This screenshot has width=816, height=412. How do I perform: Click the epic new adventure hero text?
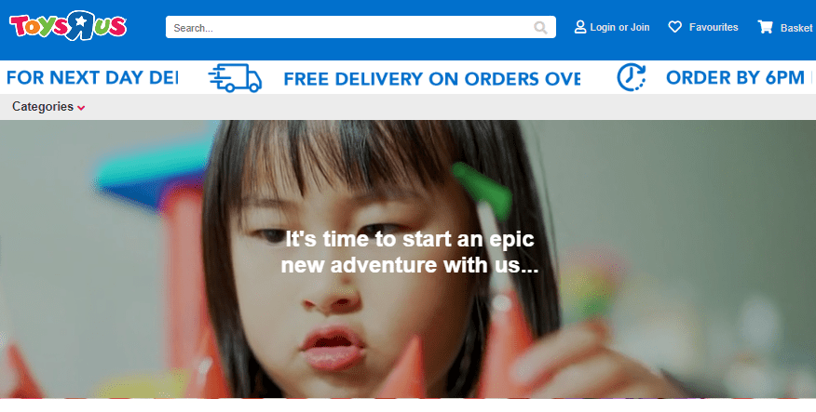tap(410, 252)
